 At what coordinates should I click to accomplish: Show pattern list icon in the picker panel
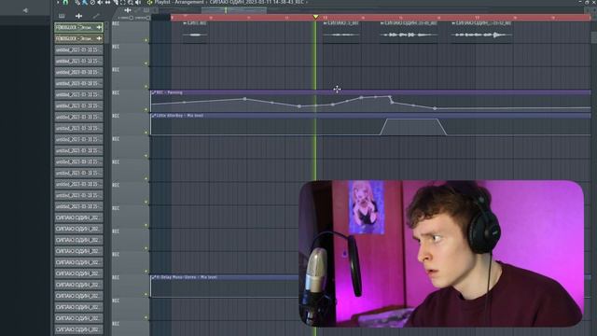point(62,16)
